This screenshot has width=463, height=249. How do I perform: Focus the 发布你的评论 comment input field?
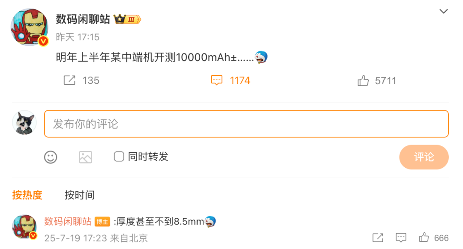tap(246, 124)
